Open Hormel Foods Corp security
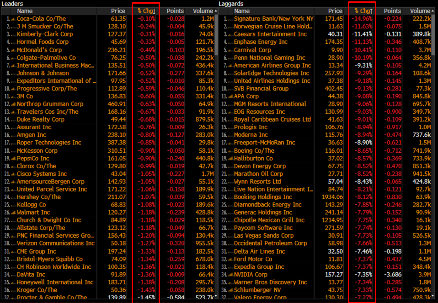 [43, 42]
